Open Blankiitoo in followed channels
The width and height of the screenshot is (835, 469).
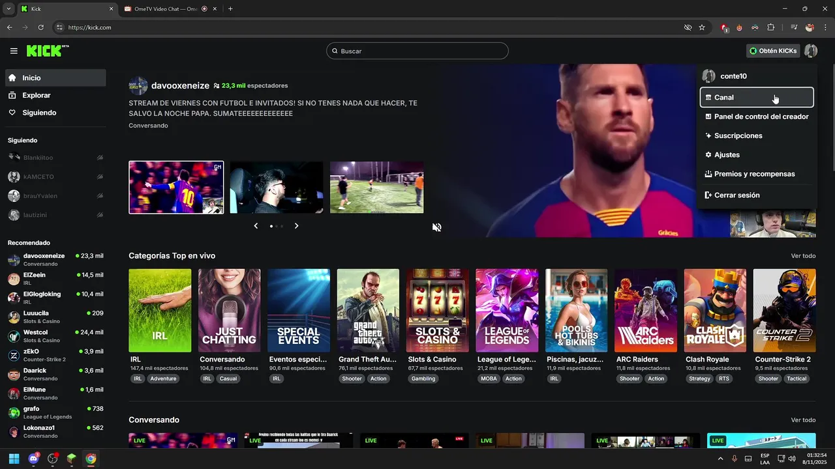tap(55, 158)
